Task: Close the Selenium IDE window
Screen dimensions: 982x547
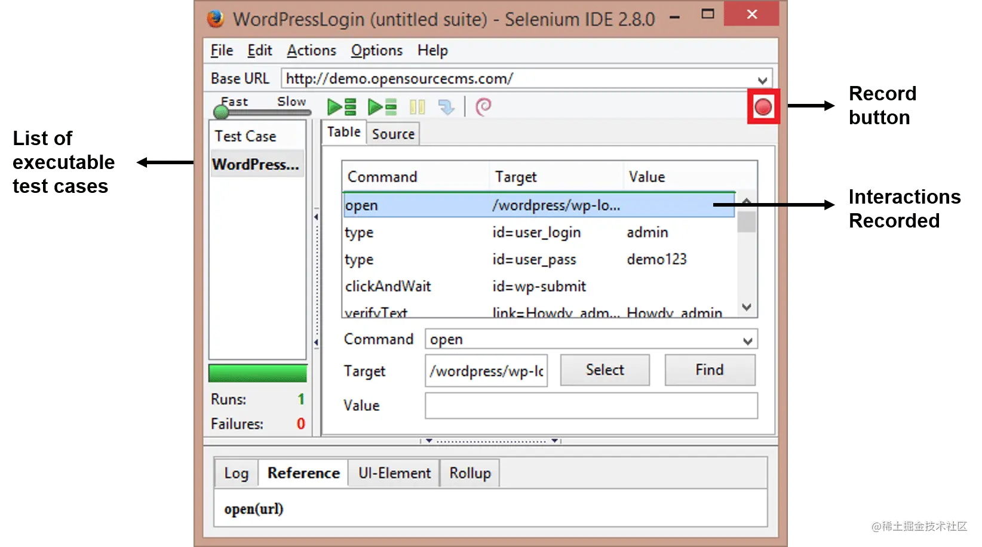Action: [x=751, y=14]
